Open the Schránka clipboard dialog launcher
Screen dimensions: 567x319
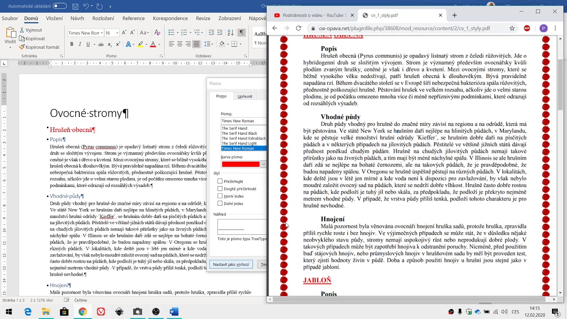62,56
